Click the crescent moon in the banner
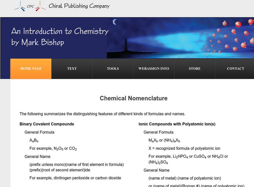Image resolution: width=254 pixels, height=187 pixels. (x=115, y=22)
